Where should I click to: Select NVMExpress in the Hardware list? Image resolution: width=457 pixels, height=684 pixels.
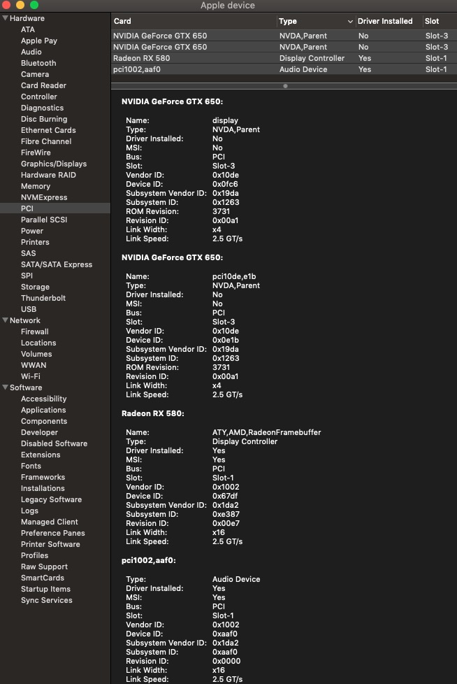[x=44, y=197]
